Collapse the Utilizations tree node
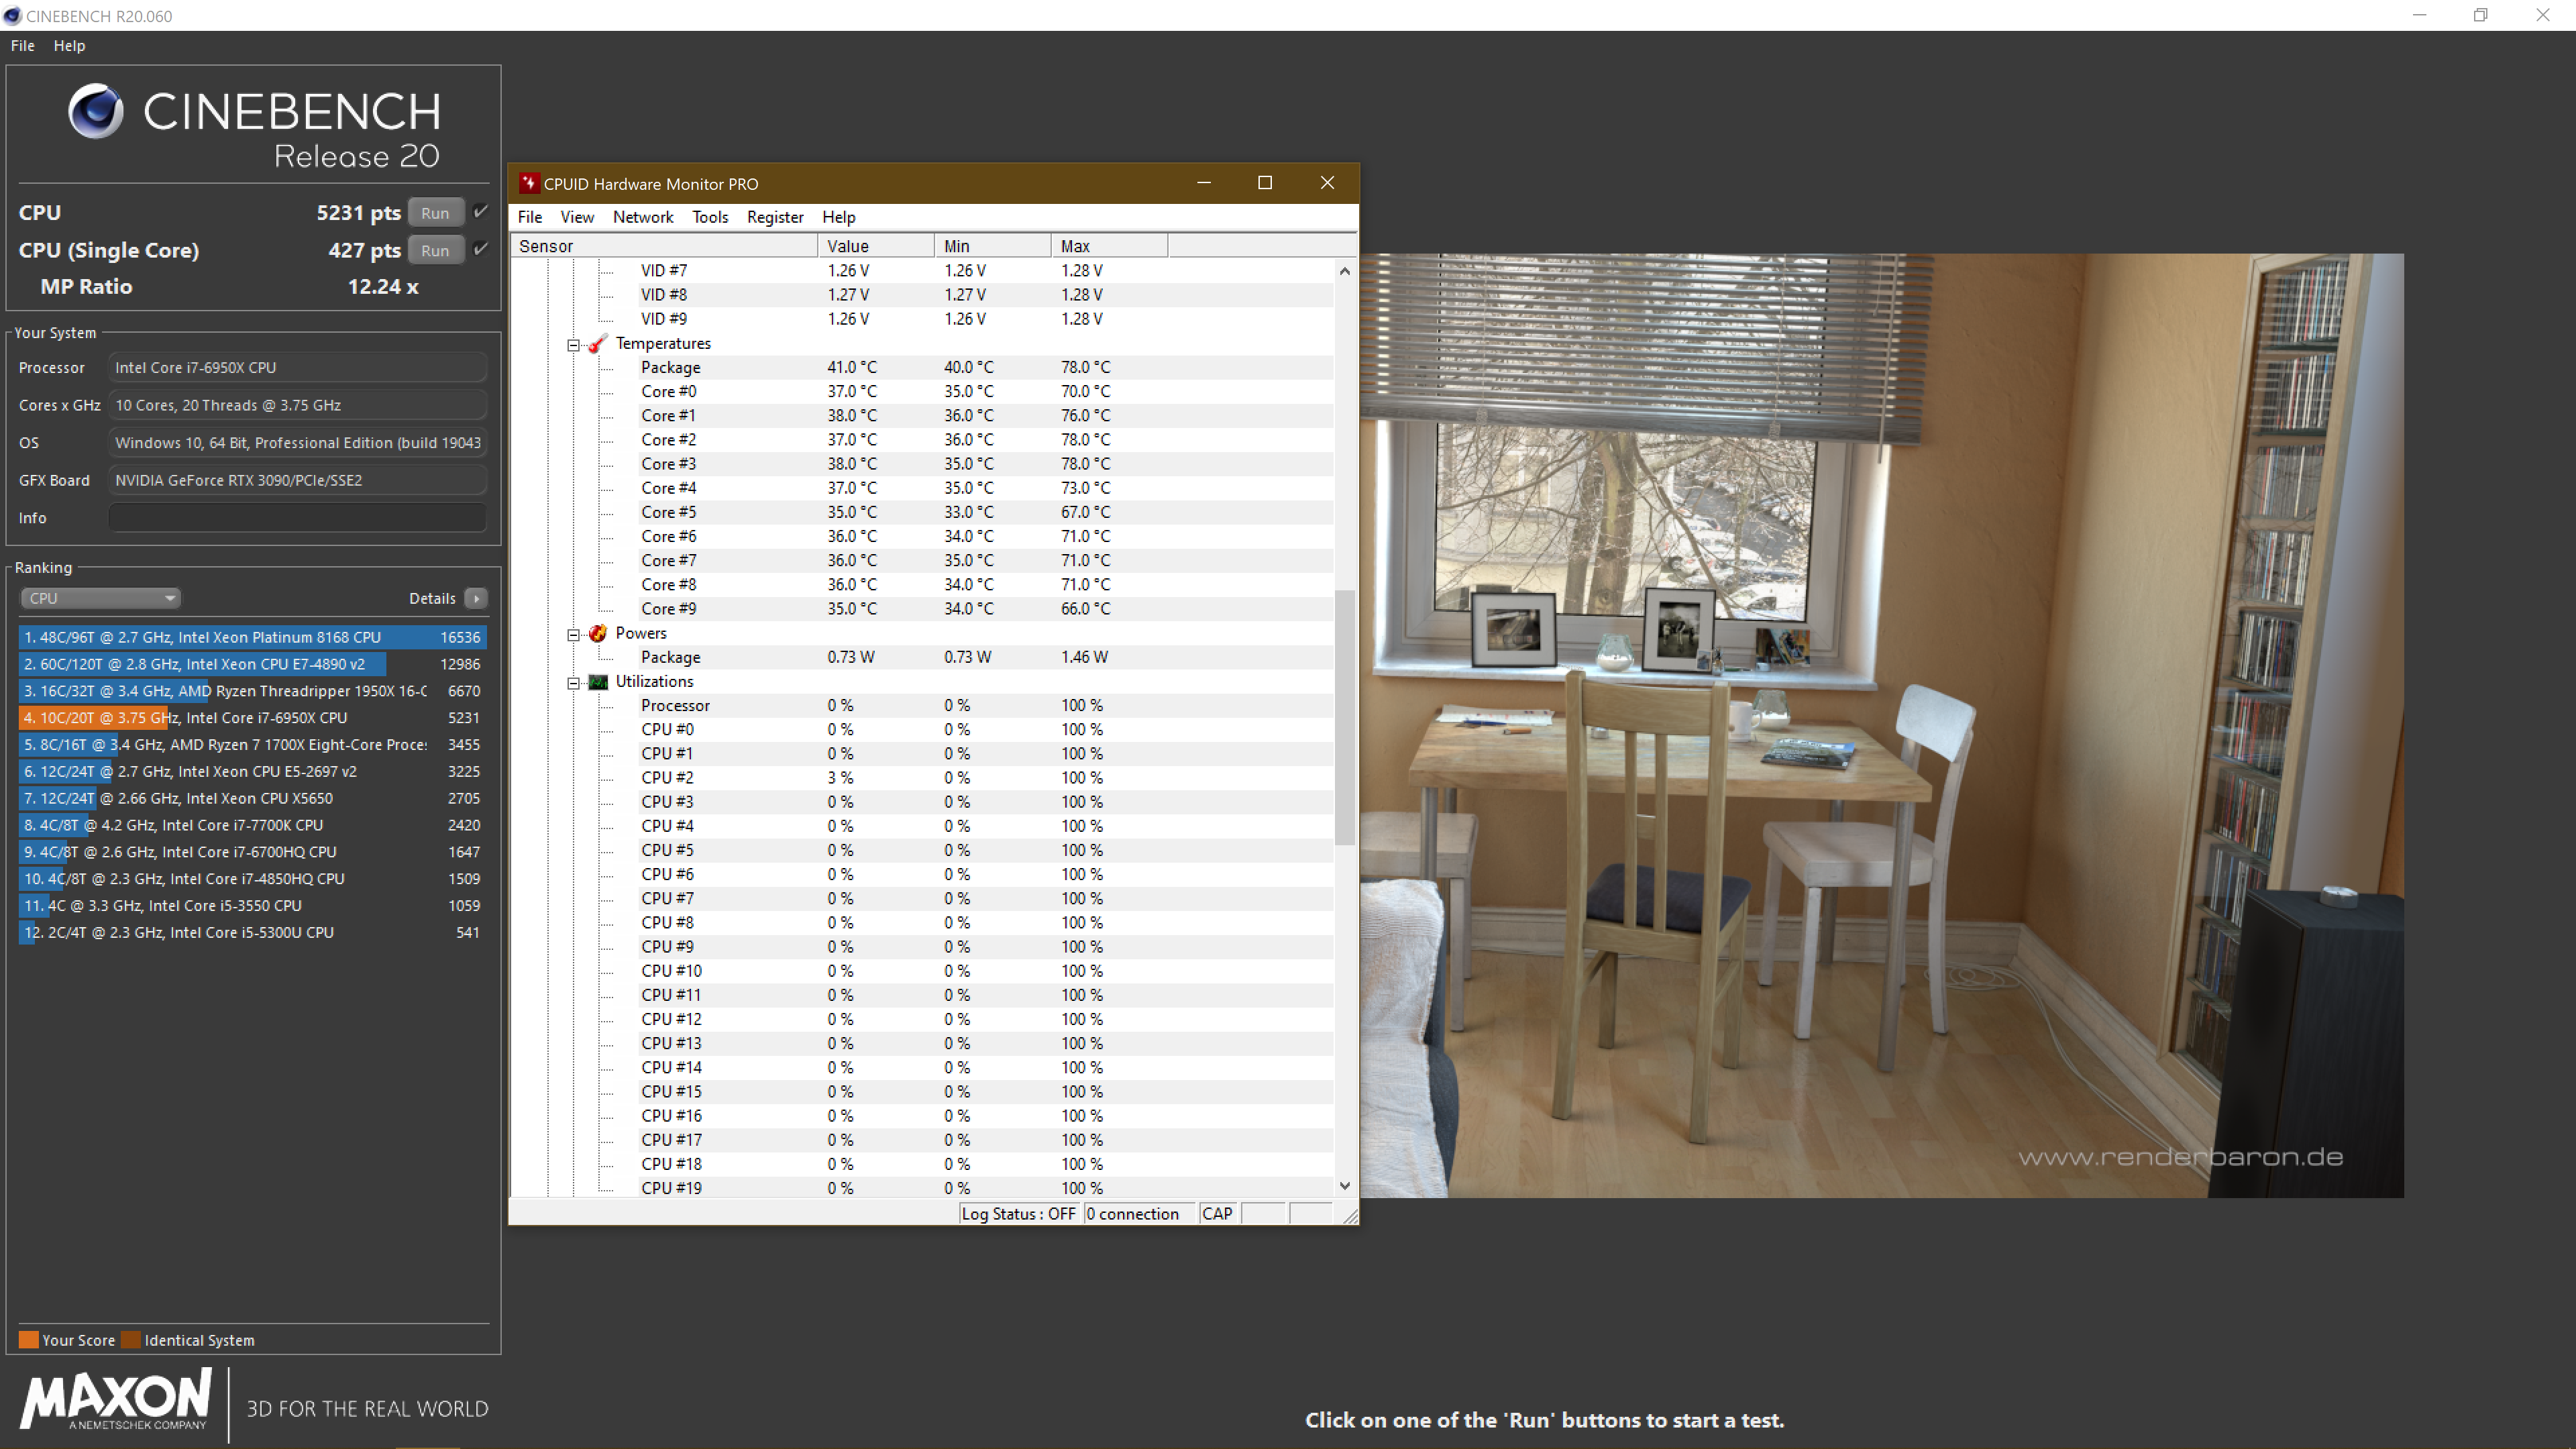The height and width of the screenshot is (1449, 2576). (573, 683)
